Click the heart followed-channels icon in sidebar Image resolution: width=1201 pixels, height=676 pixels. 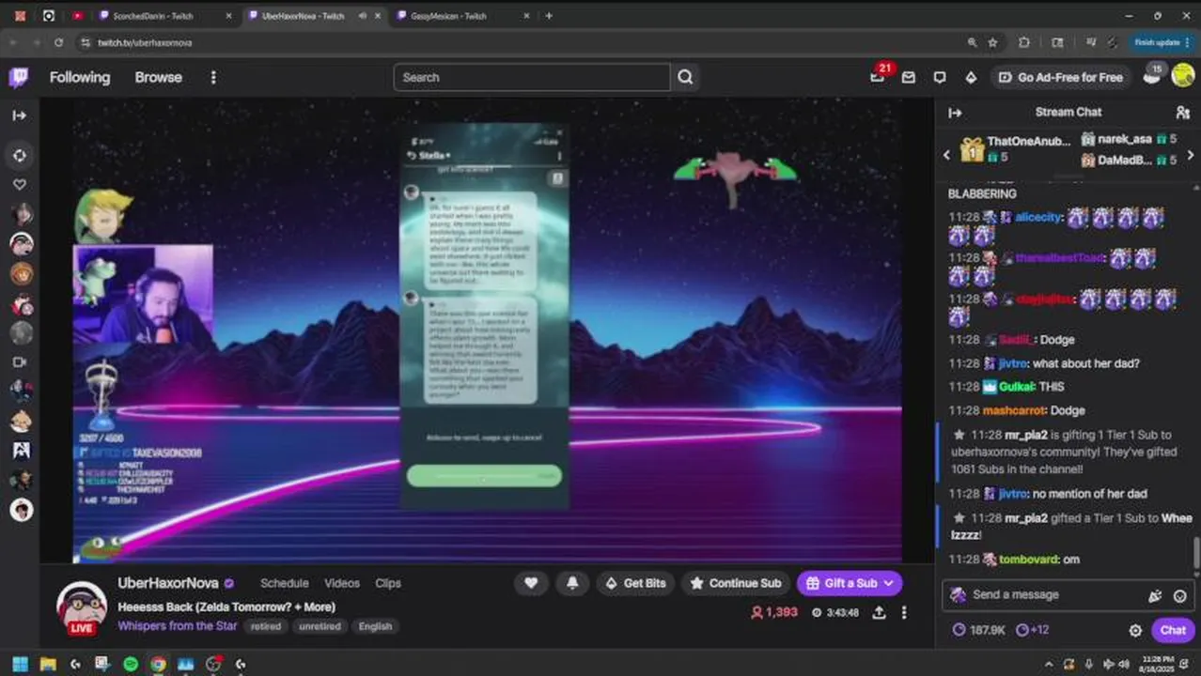[19, 185]
